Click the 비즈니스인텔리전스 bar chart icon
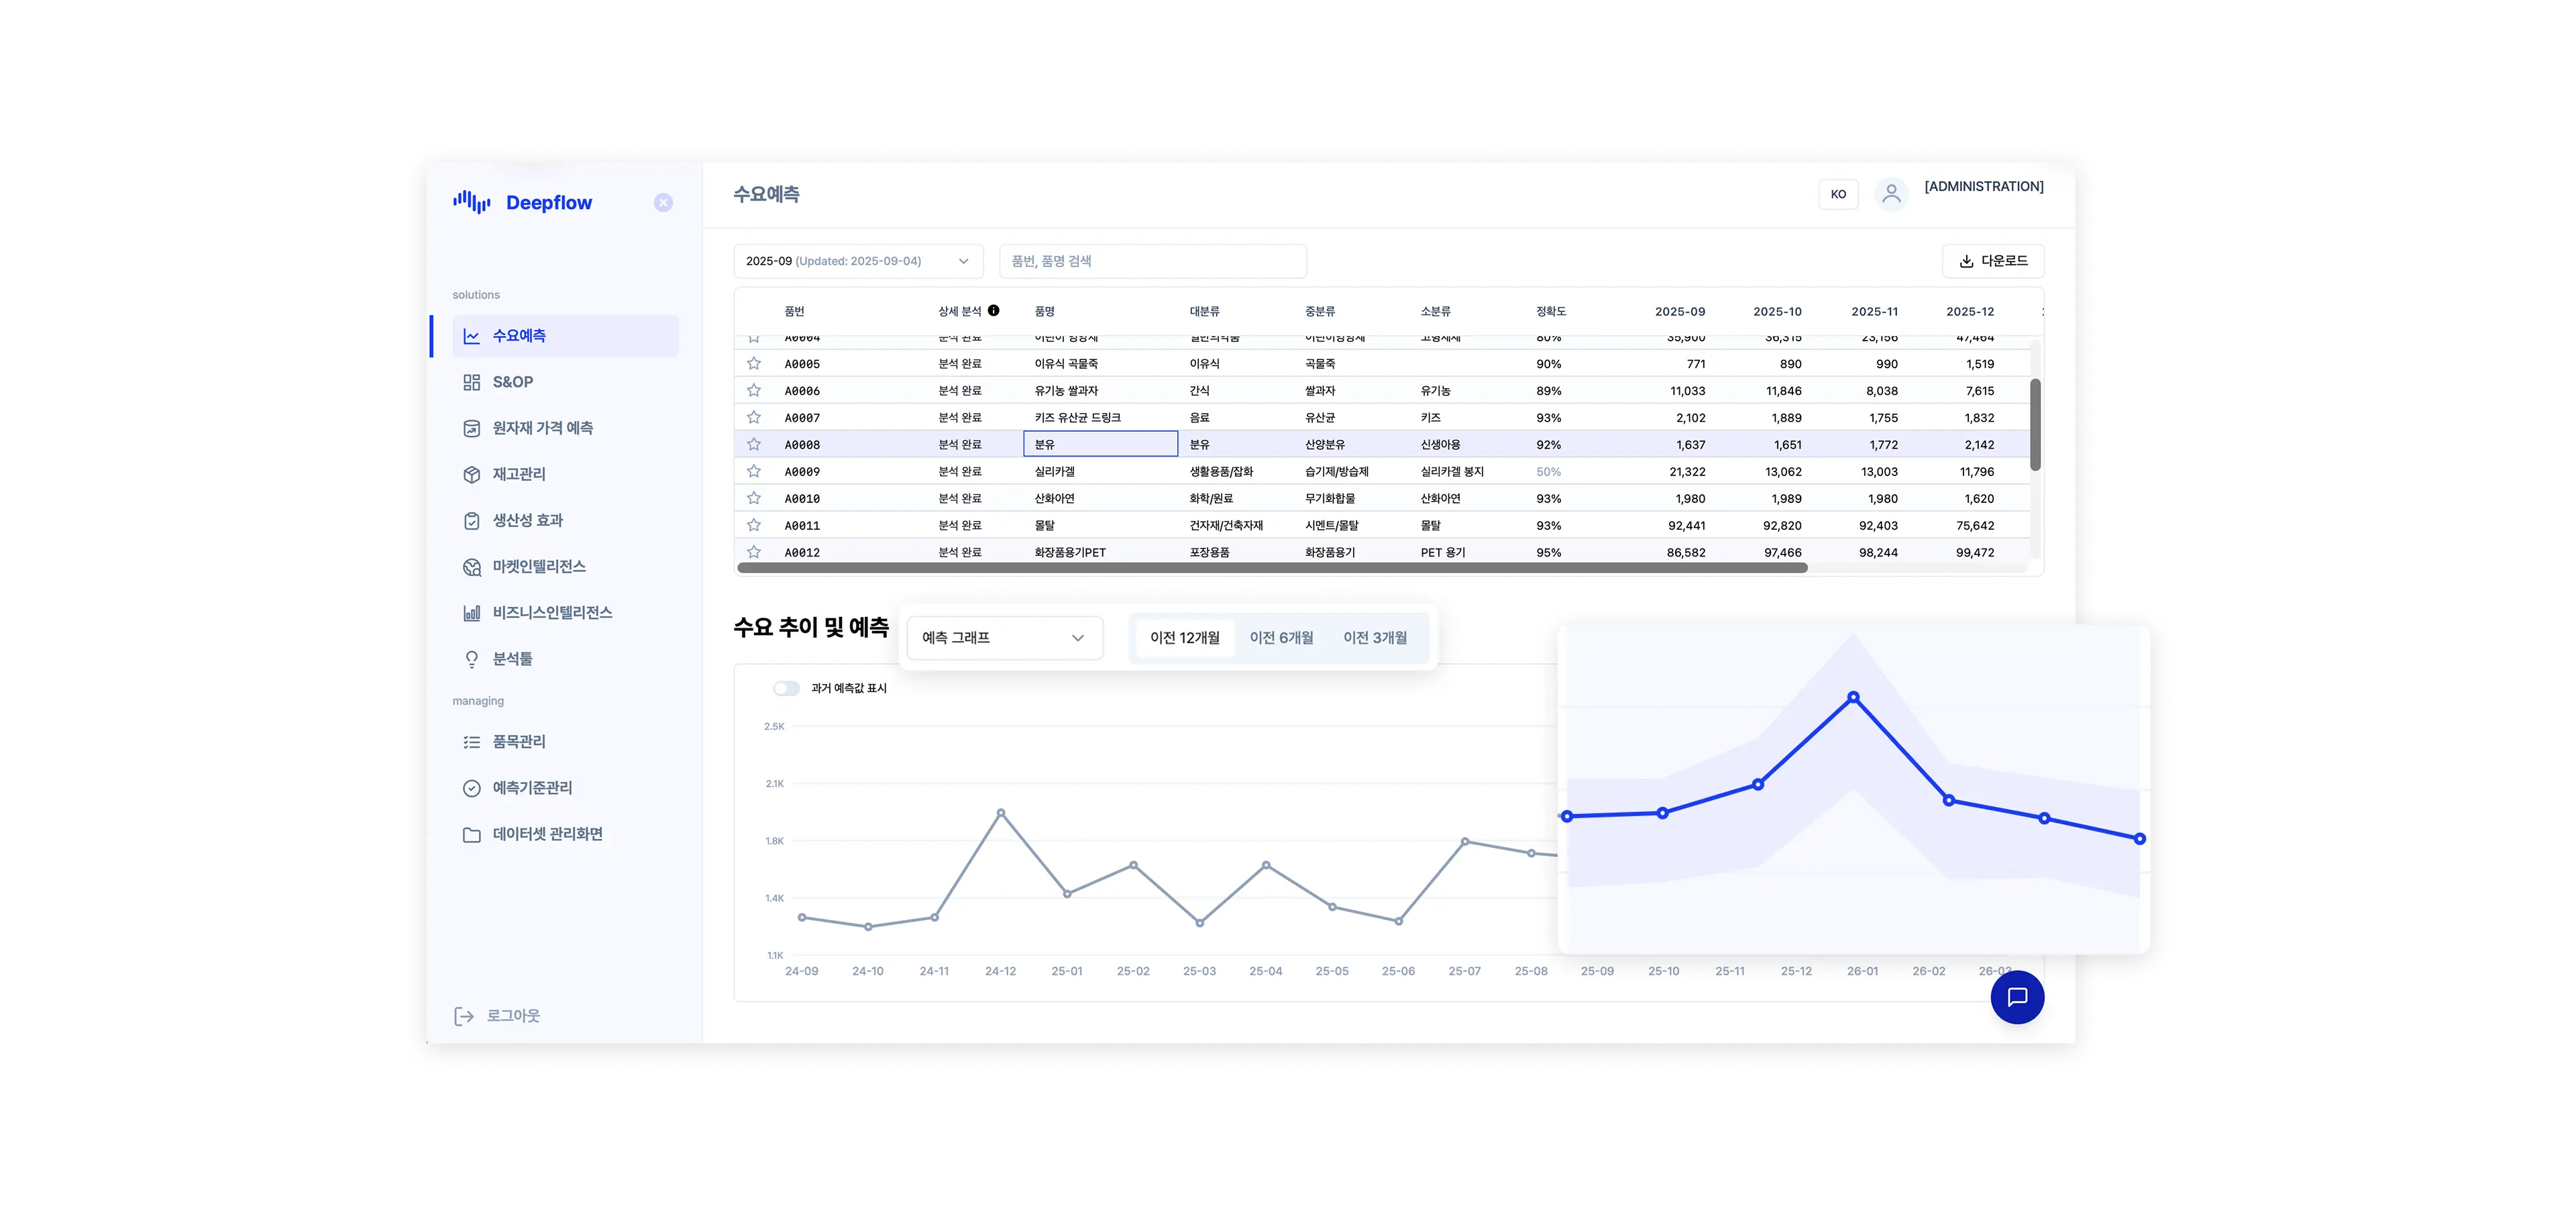The width and height of the screenshot is (2576, 1207). (472, 612)
